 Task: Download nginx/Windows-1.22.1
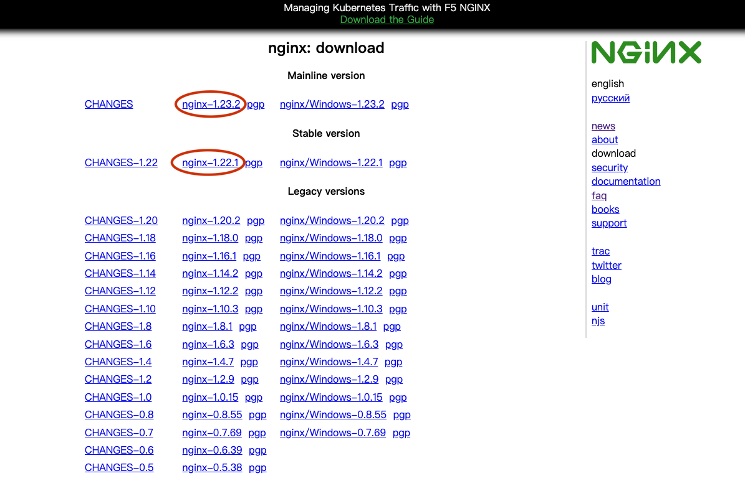(331, 162)
